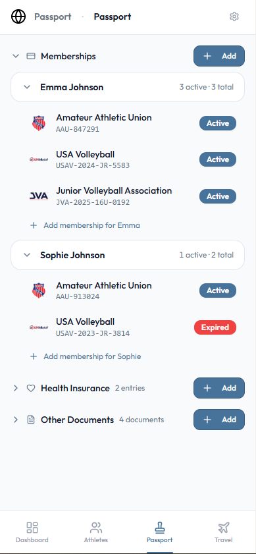Click the Expired badge on USA Volleyball
Viewport: 256px width, 554px height.
215,327
